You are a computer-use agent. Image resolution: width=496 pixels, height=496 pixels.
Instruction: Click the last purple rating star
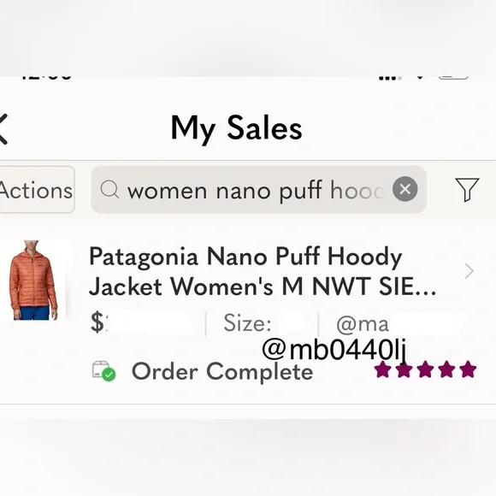(x=468, y=369)
